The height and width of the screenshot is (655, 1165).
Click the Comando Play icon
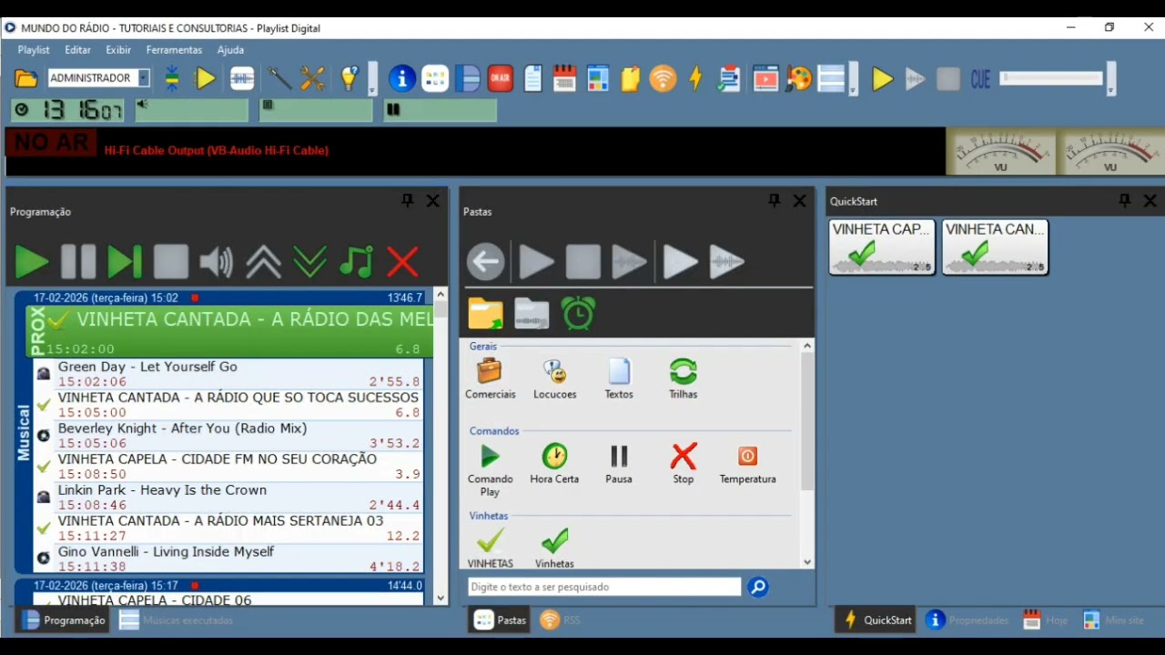(490, 469)
